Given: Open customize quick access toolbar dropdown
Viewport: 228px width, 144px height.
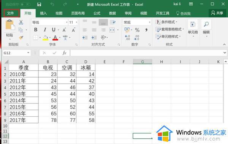Looking at the screenshot, I should click(x=78, y=5).
